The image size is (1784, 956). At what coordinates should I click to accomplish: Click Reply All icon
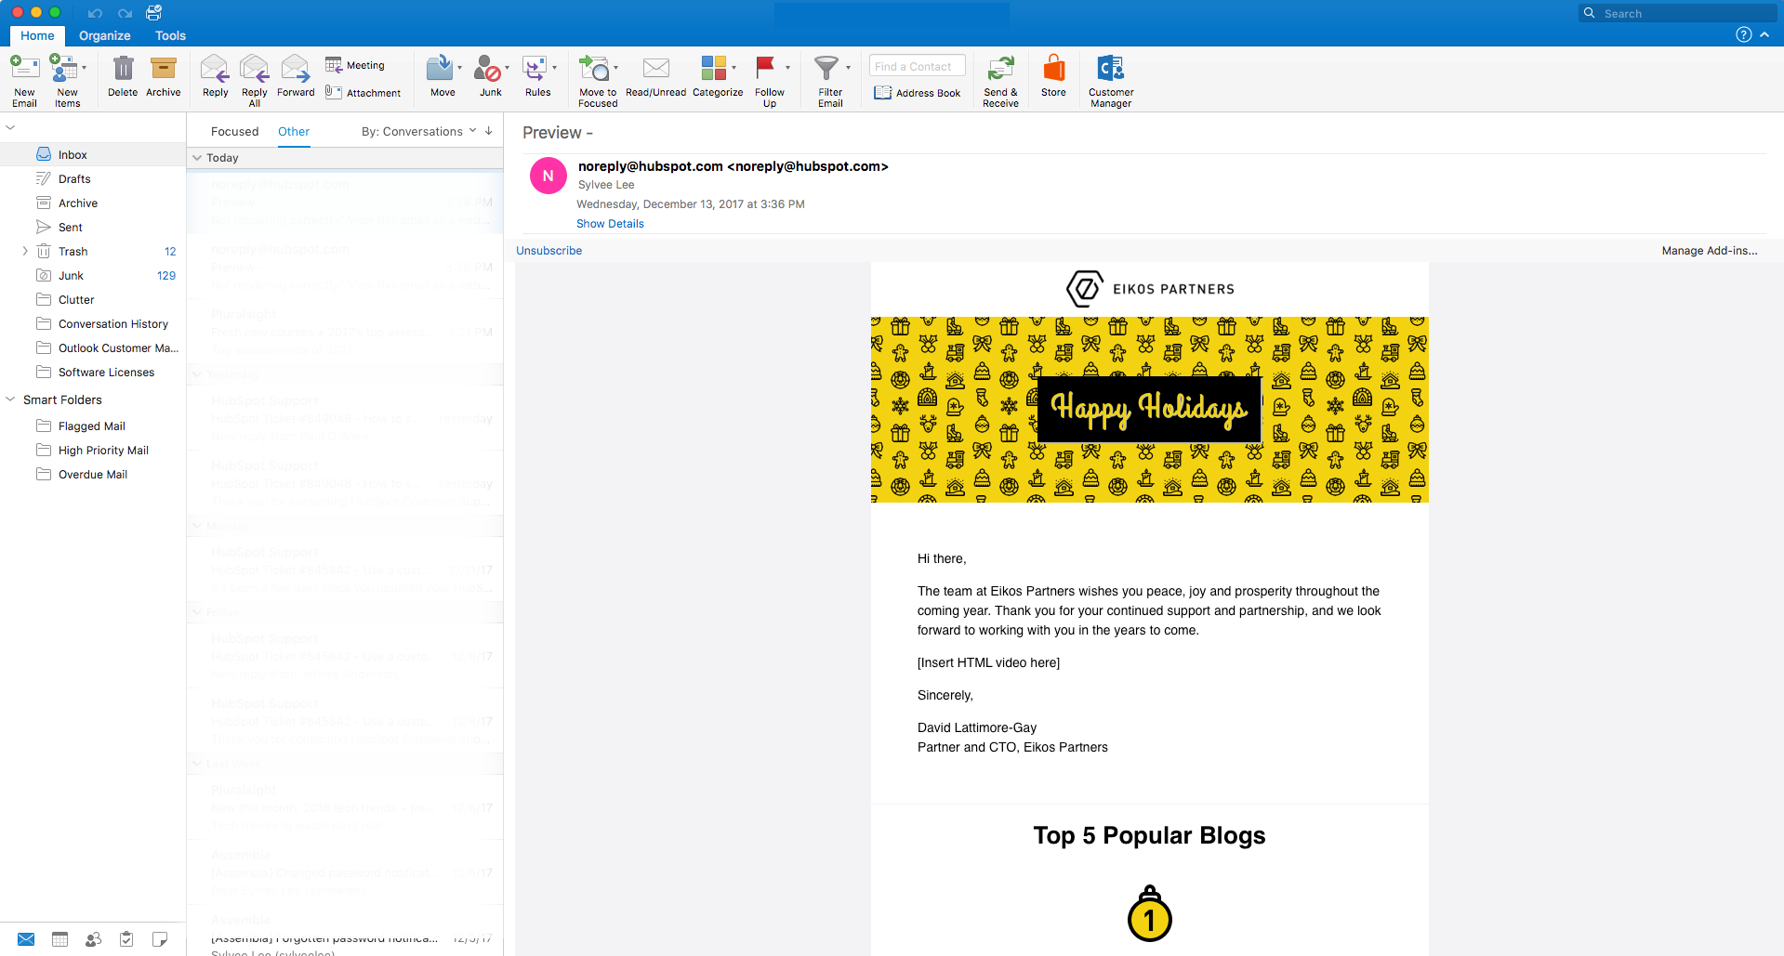(x=254, y=69)
